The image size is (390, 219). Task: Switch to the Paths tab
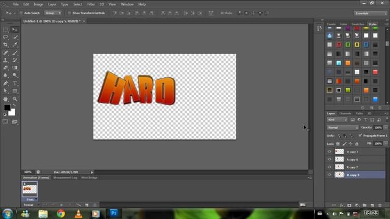pyautogui.click(x=359, y=114)
